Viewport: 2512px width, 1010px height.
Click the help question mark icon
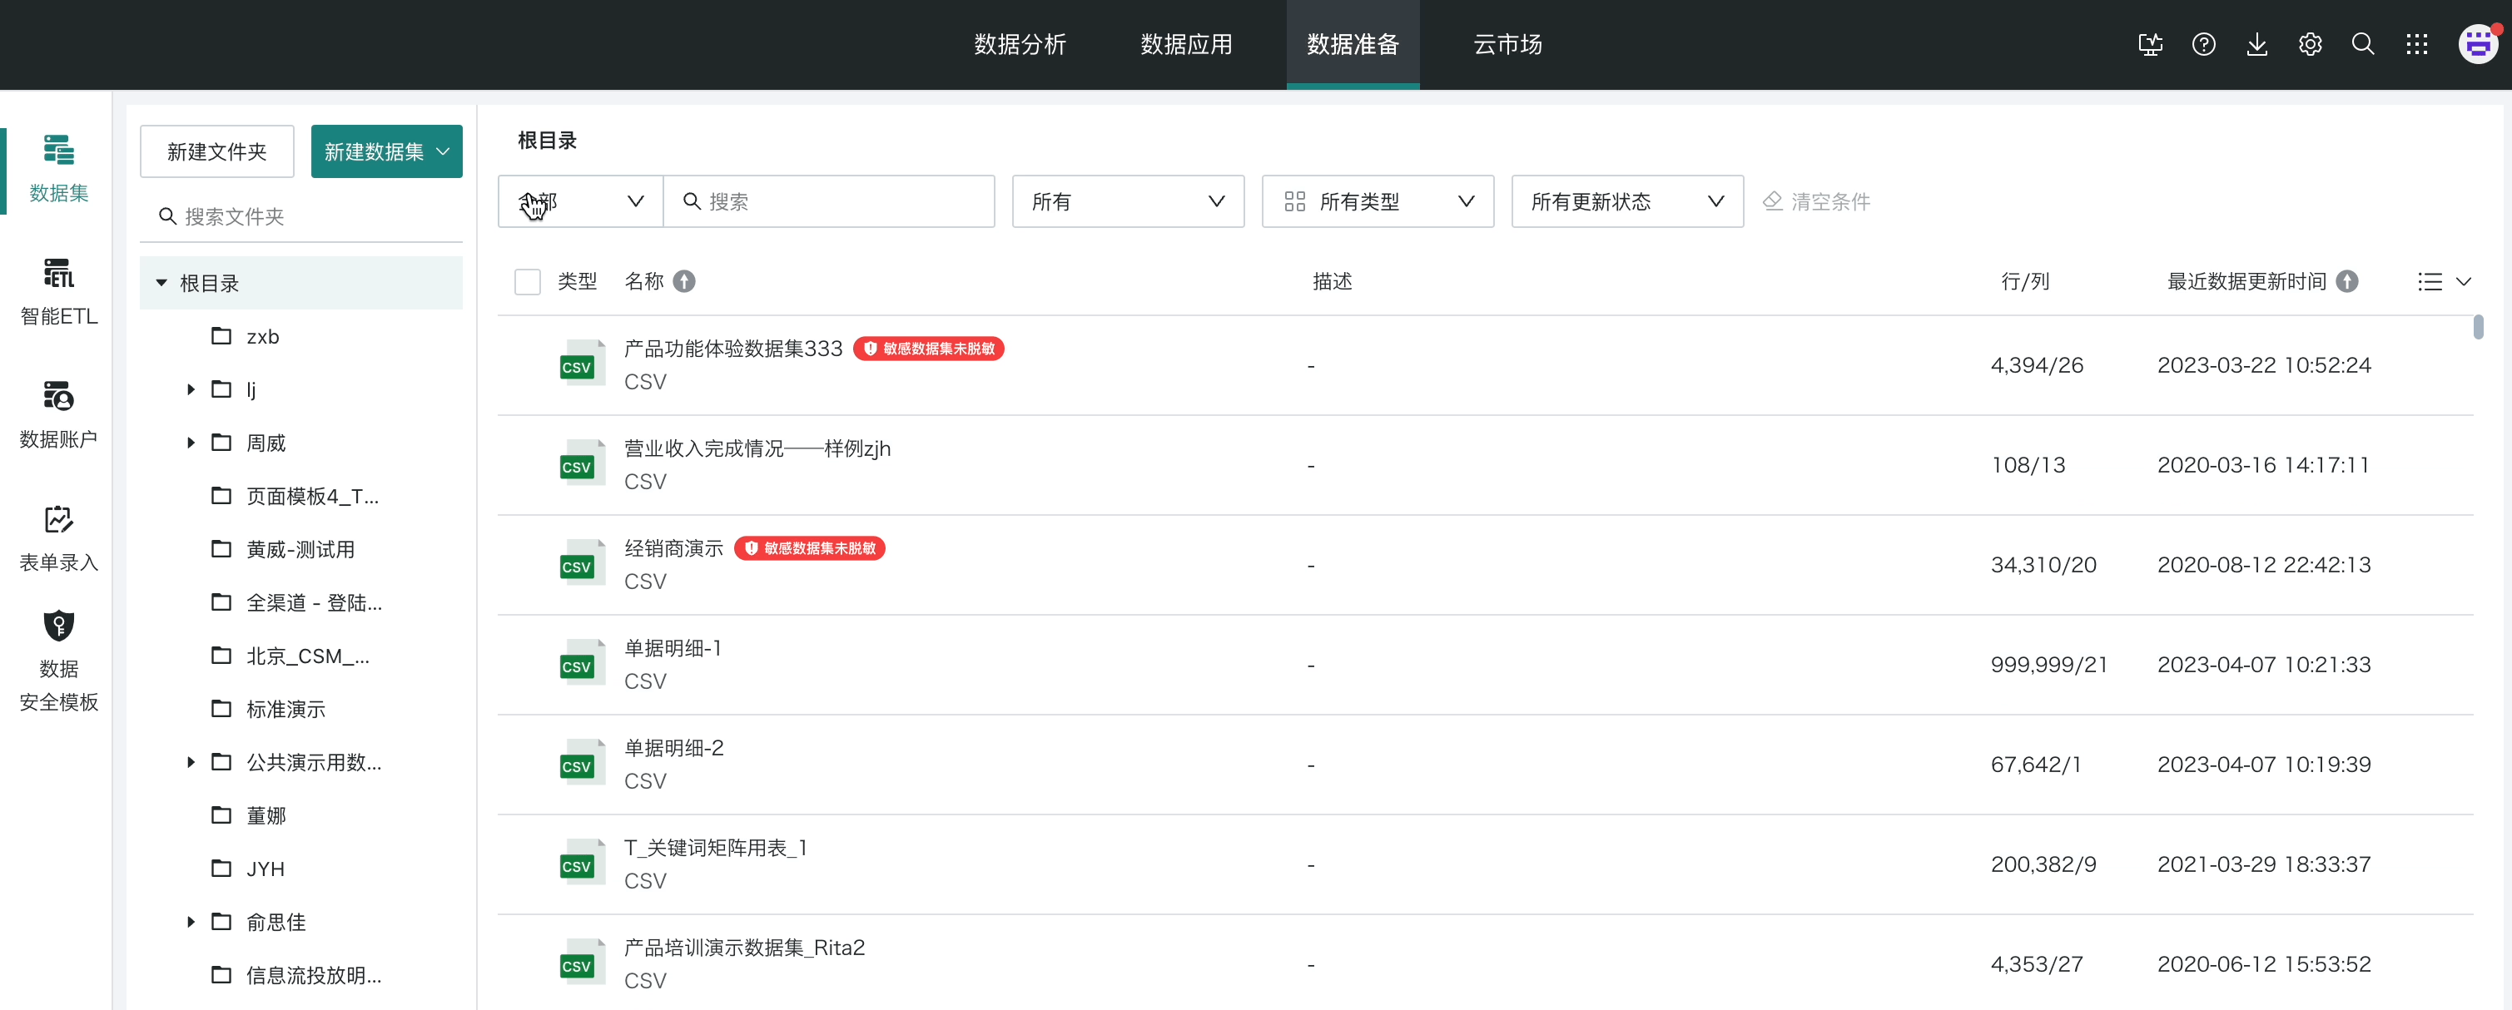[2203, 45]
